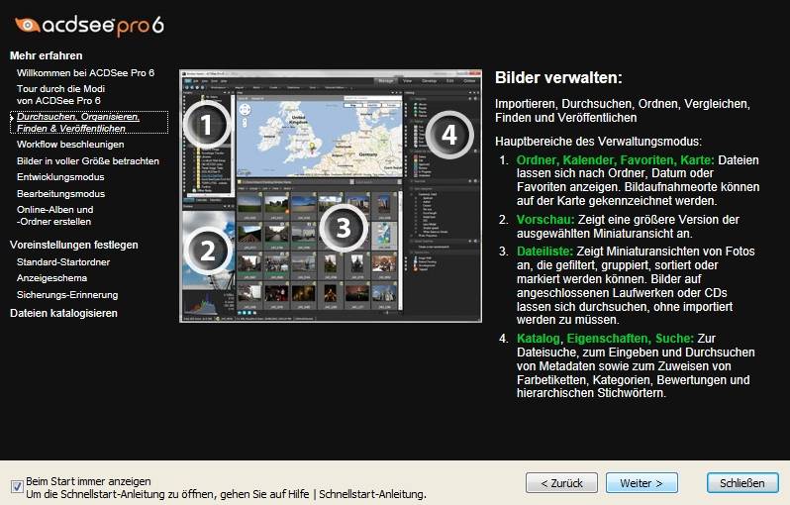Open 'Anzeigeschema' settings page
Screen dimensions: 790x505
point(51,278)
